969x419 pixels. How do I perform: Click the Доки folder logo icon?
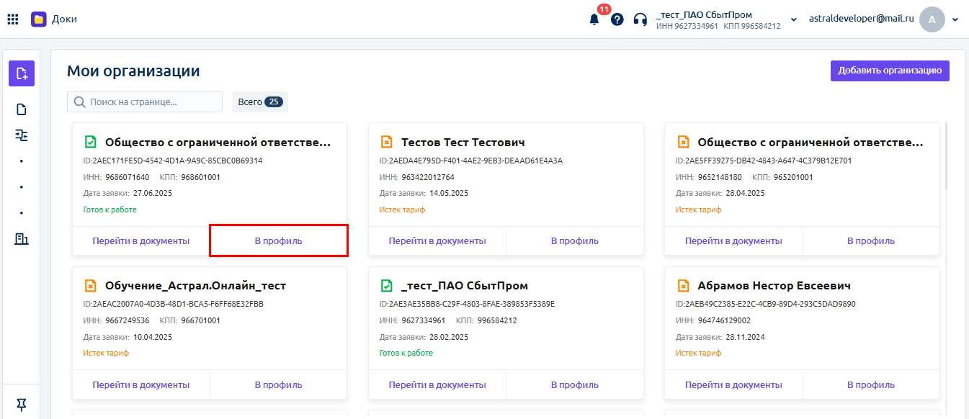38,19
